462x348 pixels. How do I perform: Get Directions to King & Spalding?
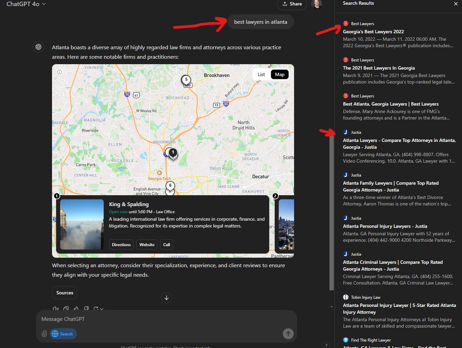pos(121,244)
